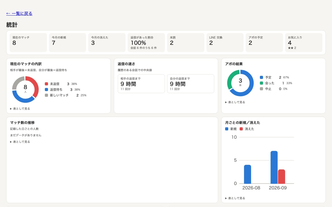Click the 返信があった割合 100% card

(x=146, y=42)
